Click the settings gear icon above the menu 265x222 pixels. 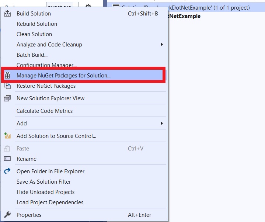tap(88, 6)
